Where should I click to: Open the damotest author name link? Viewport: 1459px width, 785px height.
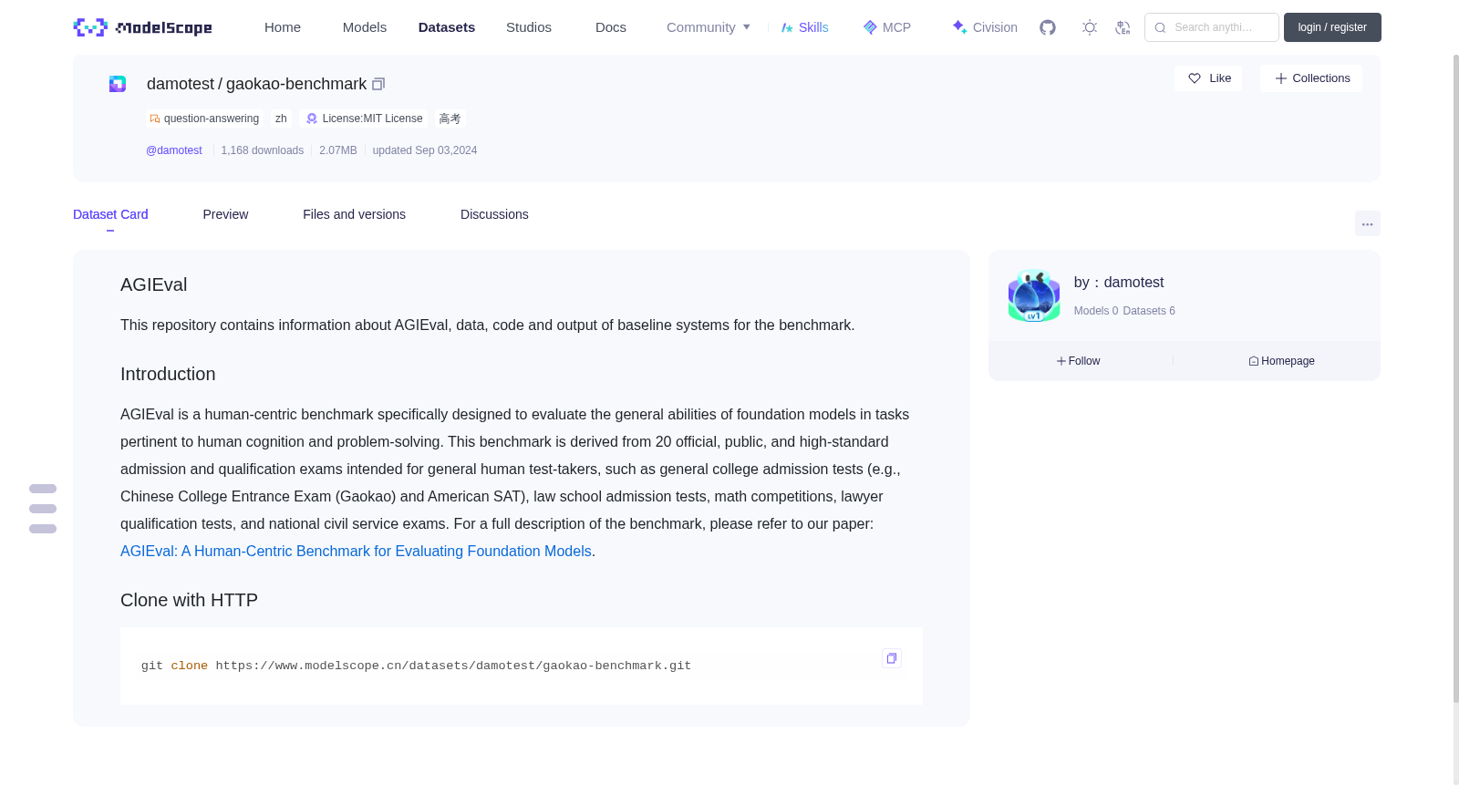pyautogui.click(x=1133, y=283)
